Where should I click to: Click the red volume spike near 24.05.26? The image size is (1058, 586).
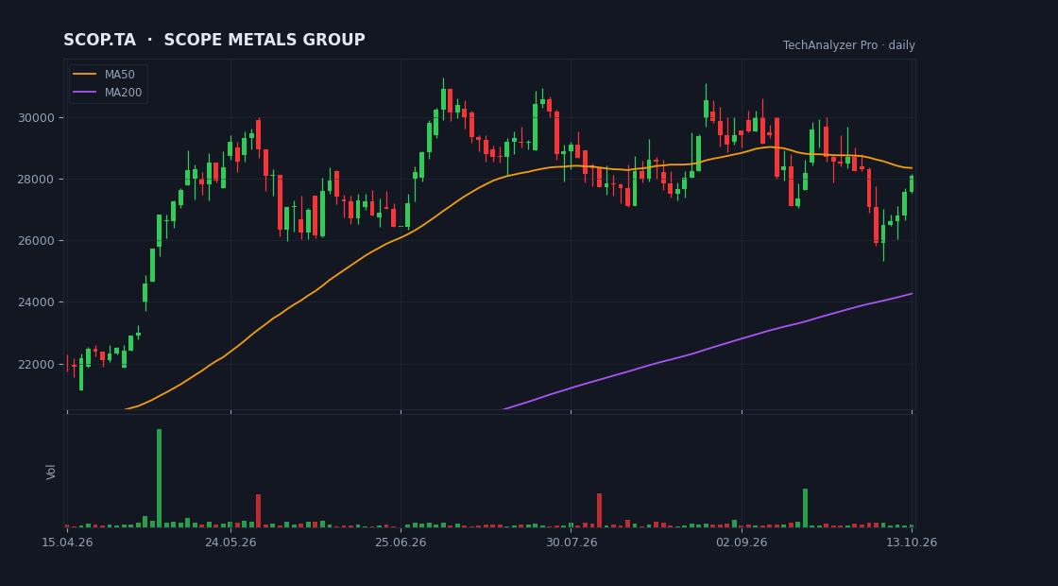coord(259,510)
